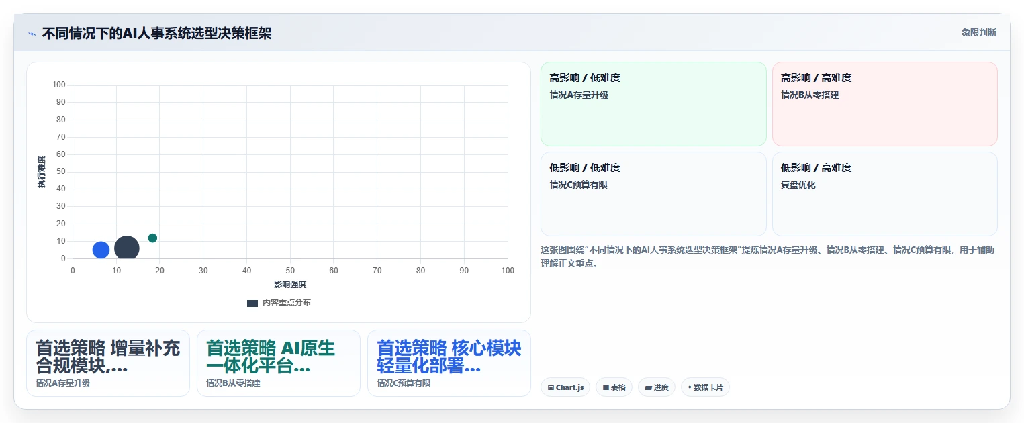Click the 进度 tag icon
Screen dimensions: 1024x423
point(649,388)
